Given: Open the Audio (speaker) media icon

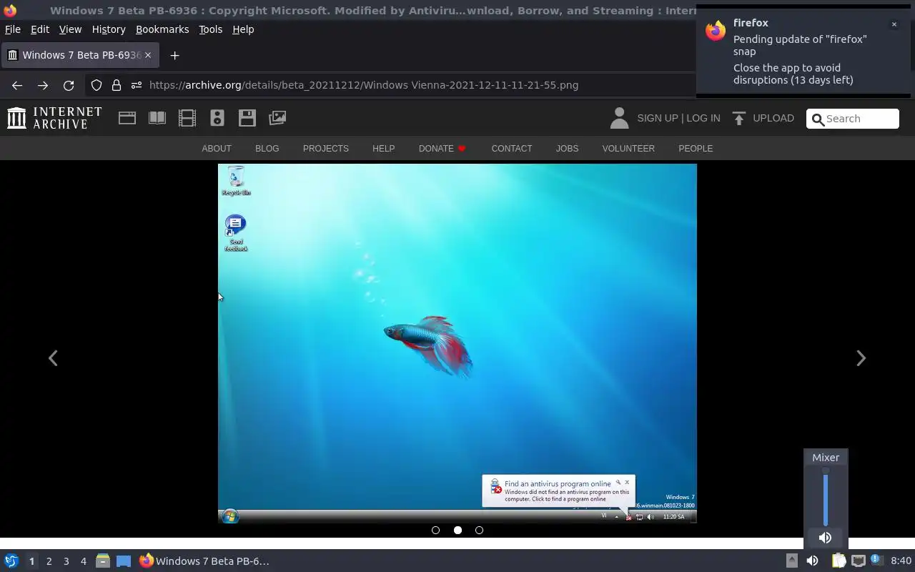Looking at the screenshot, I should [x=217, y=118].
